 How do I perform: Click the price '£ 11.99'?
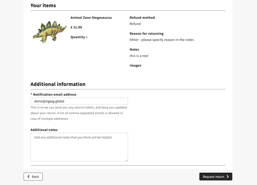[x=76, y=27]
